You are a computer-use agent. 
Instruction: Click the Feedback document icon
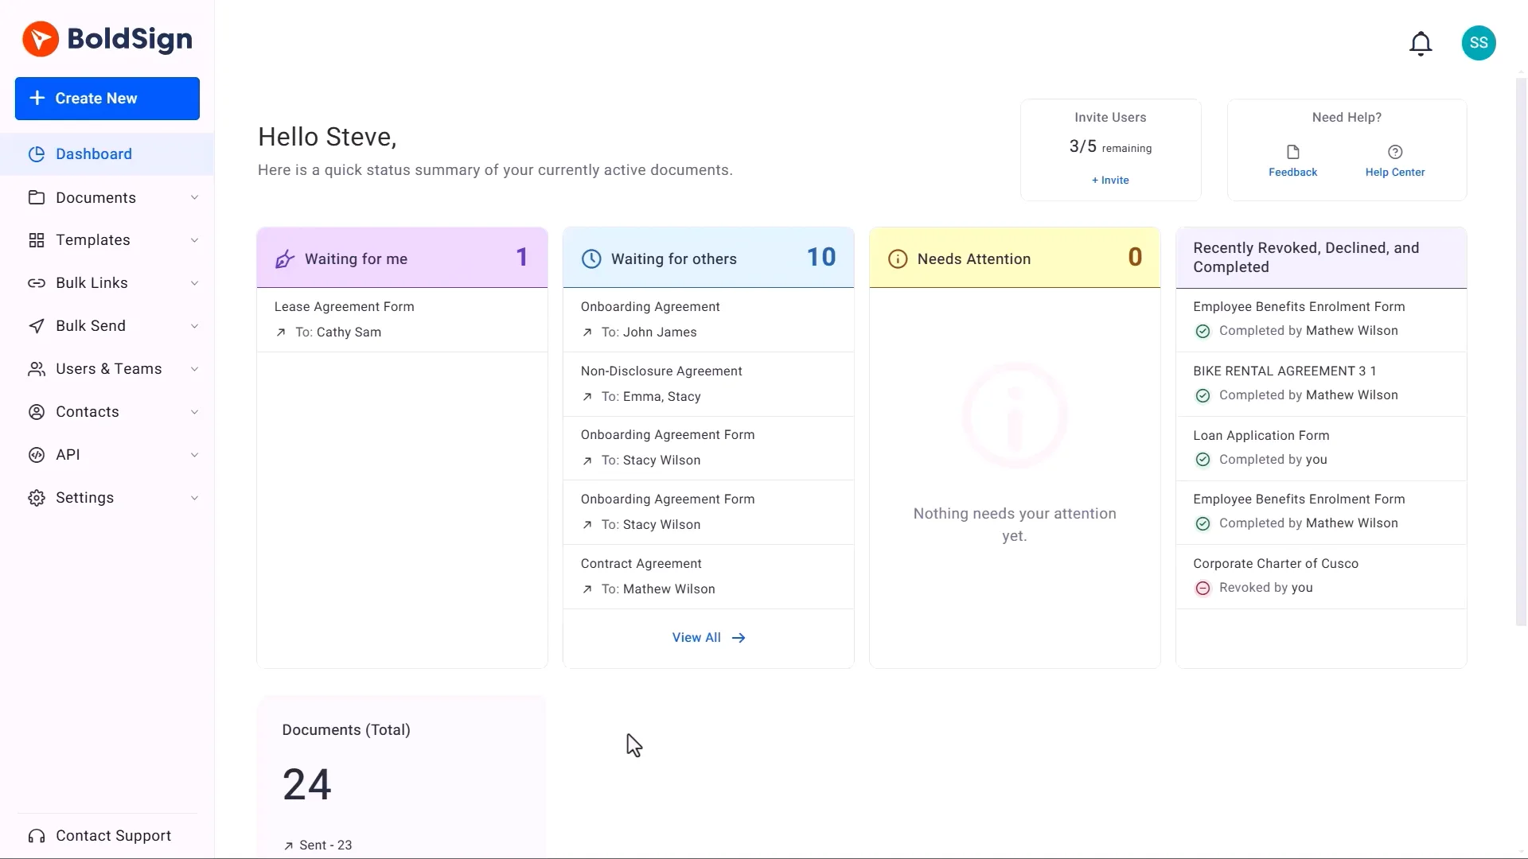coord(1292,152)
